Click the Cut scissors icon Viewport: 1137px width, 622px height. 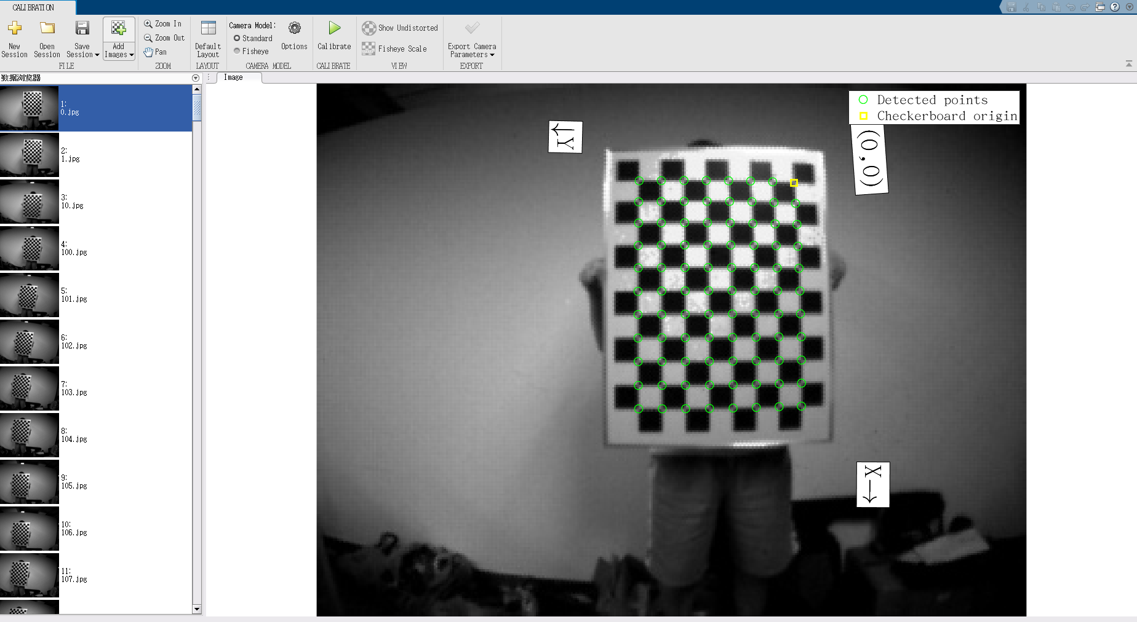[x=1026, y=7]
